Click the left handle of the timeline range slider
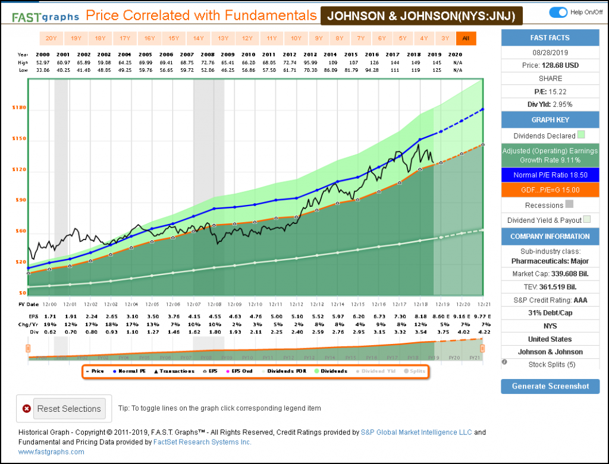 tap(28, 348)
